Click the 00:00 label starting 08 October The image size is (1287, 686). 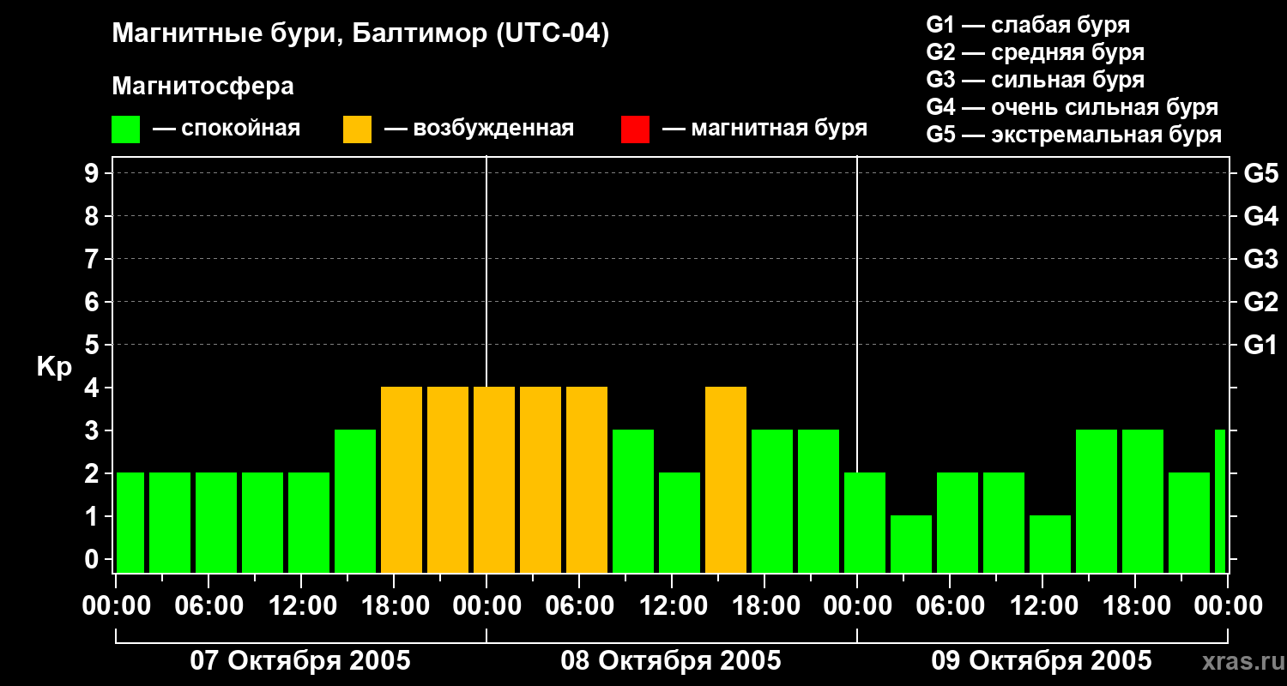pyautogui.click(x=486, y=605)
